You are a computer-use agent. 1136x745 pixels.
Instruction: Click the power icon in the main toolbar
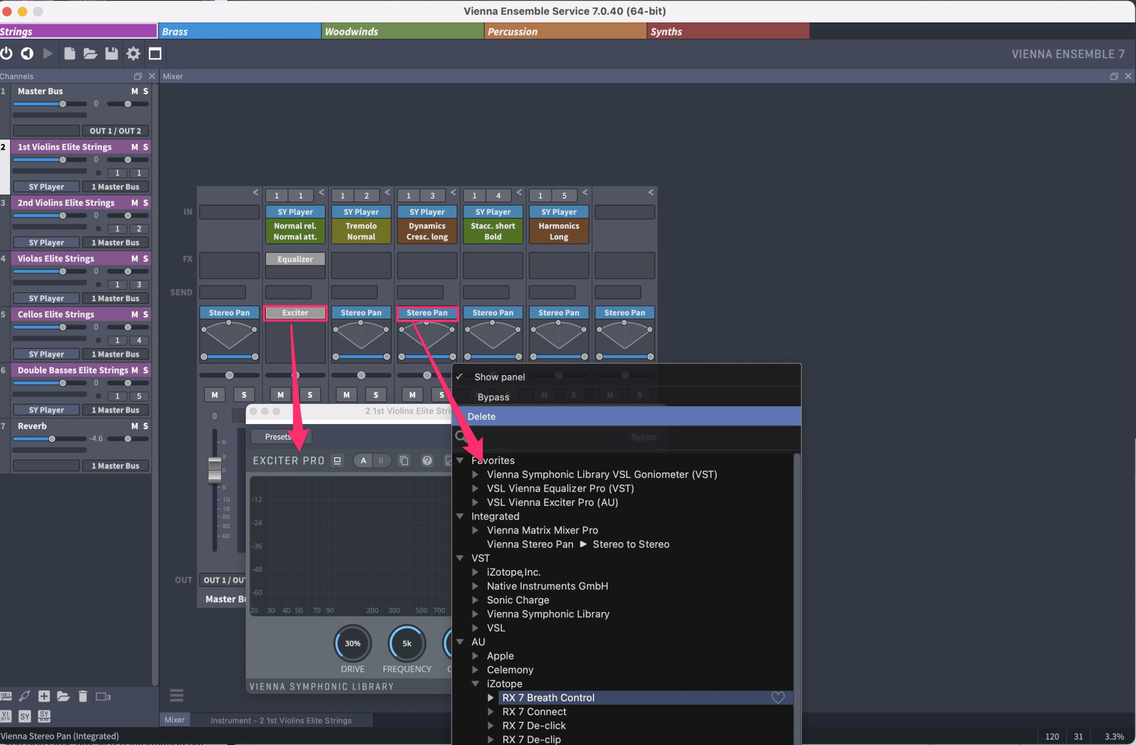[x=7, y=54]
